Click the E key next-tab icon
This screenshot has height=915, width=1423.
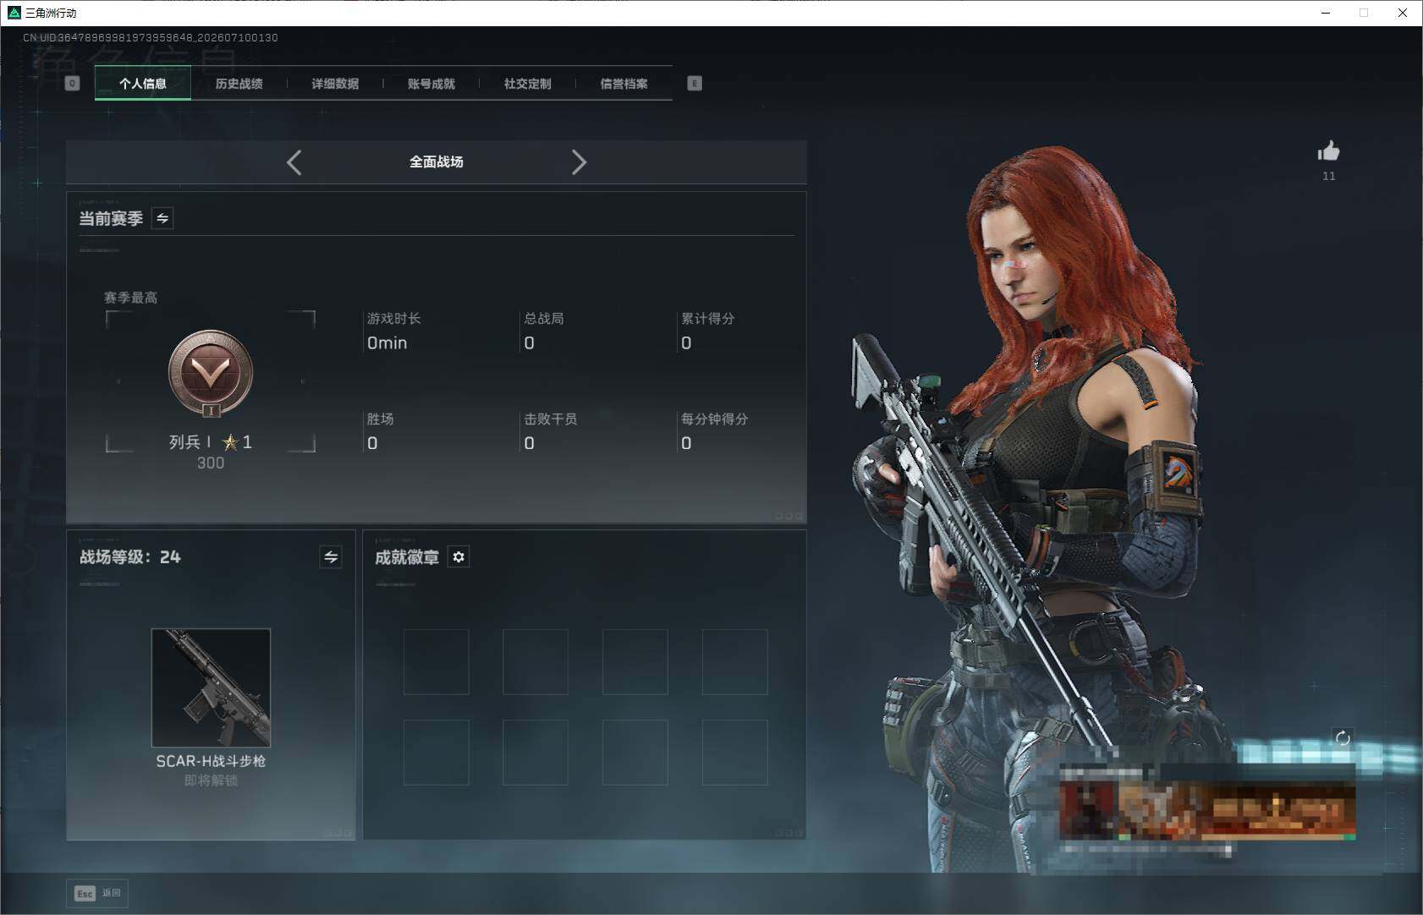[x=695, y=83]
